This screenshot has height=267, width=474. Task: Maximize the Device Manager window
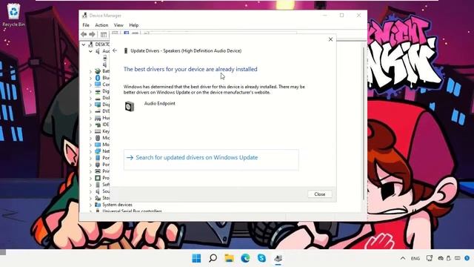tap(341, 15)
